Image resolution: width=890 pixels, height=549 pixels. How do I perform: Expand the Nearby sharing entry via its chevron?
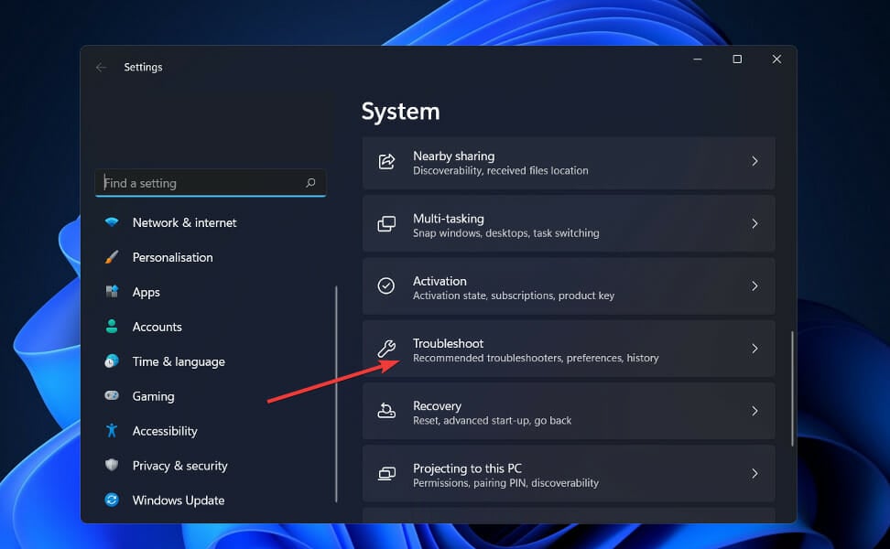pyautogui.click(x=754, y=162)
